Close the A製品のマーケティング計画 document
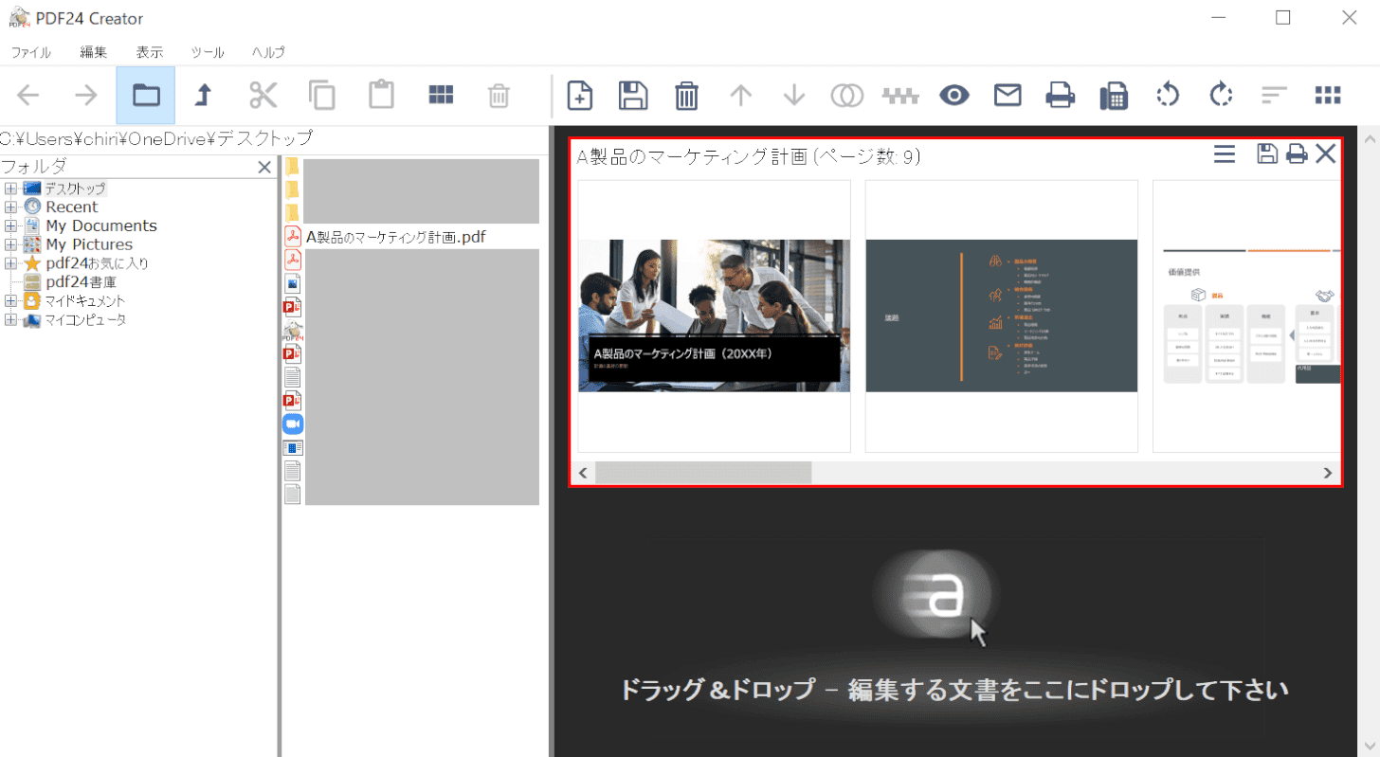 pos(1325,154)
